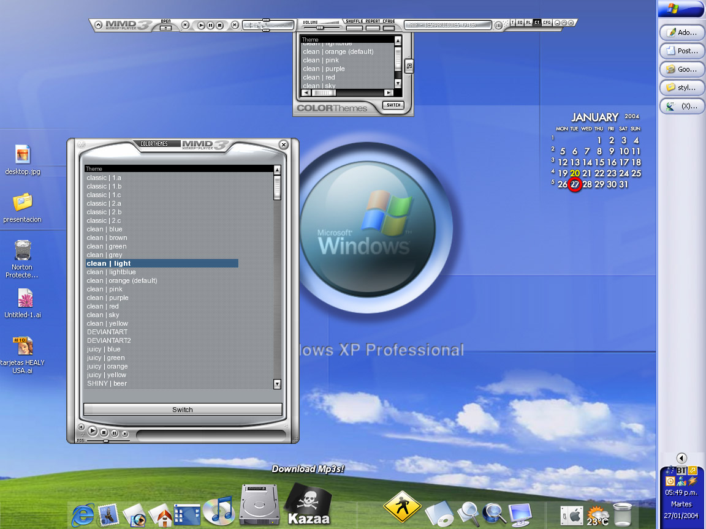Open the hard drive icon in the dock

[259, 505]
